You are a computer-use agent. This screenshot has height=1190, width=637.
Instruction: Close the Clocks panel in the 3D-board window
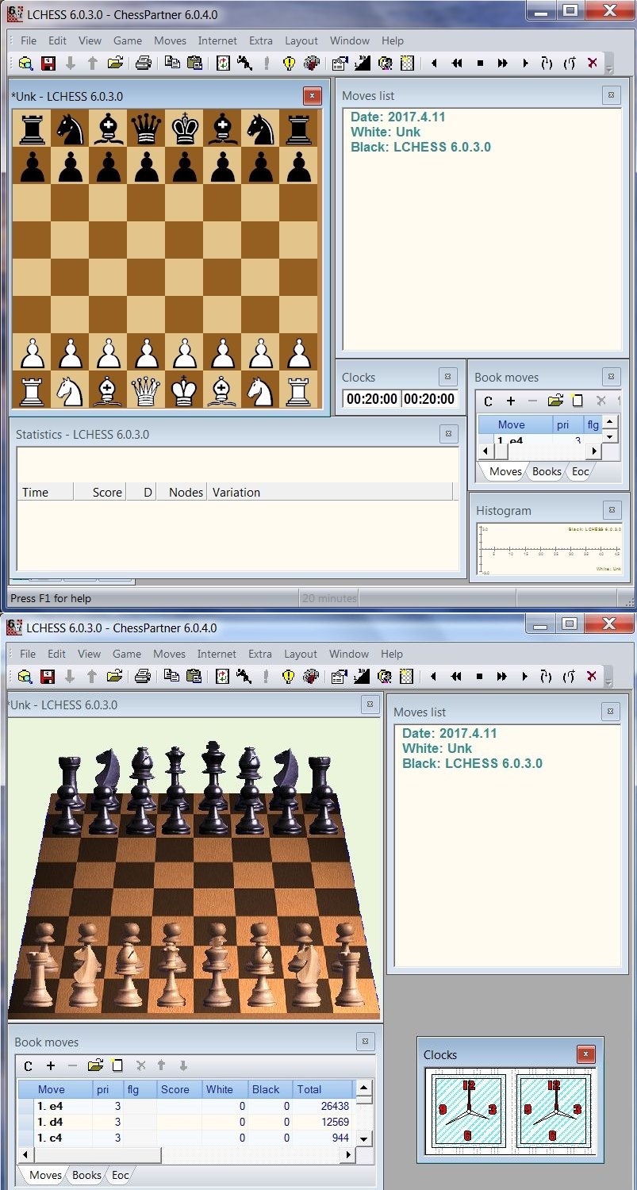tap(585, 1054)
